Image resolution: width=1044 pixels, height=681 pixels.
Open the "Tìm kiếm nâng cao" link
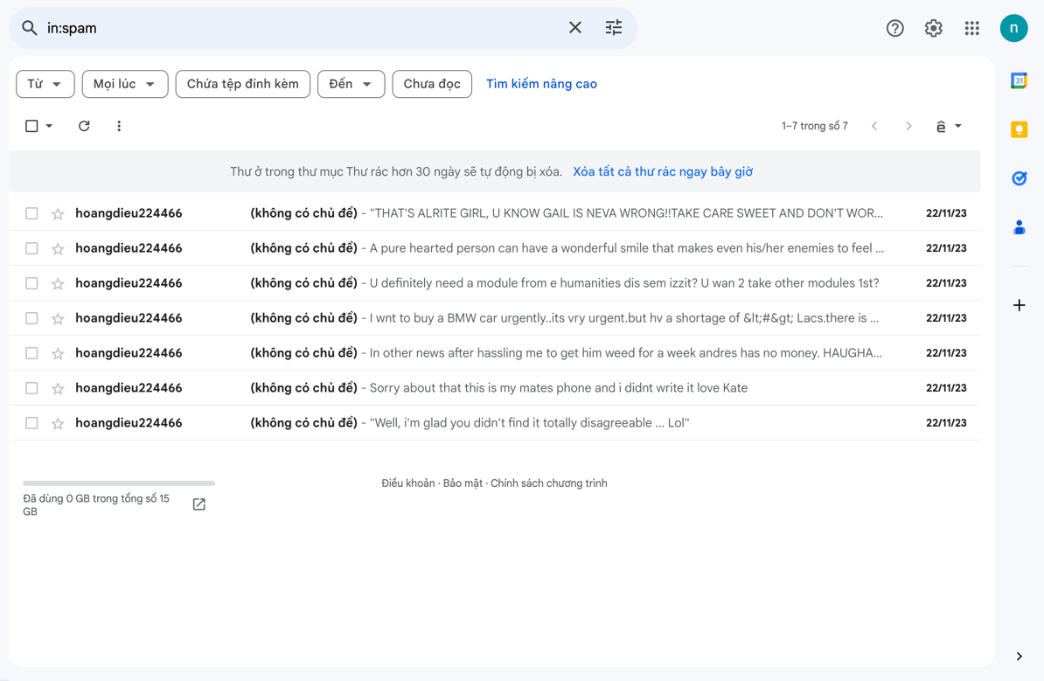tap(541, 84)
